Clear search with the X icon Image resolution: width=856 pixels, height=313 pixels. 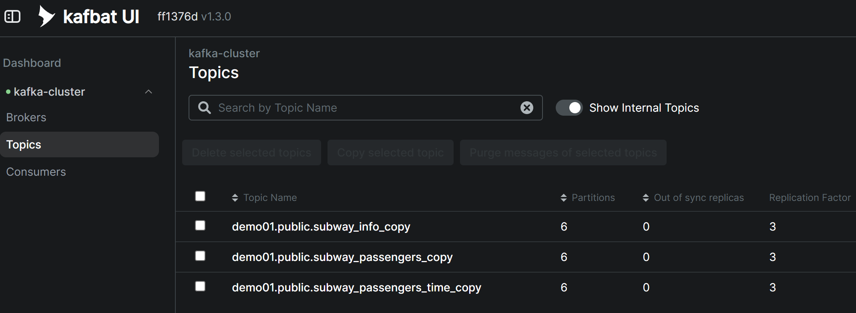[x=526, y=108]
